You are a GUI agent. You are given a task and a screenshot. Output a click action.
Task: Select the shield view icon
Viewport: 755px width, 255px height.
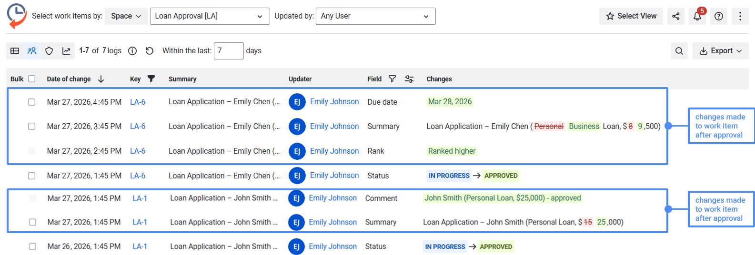(x=49, y=51)
